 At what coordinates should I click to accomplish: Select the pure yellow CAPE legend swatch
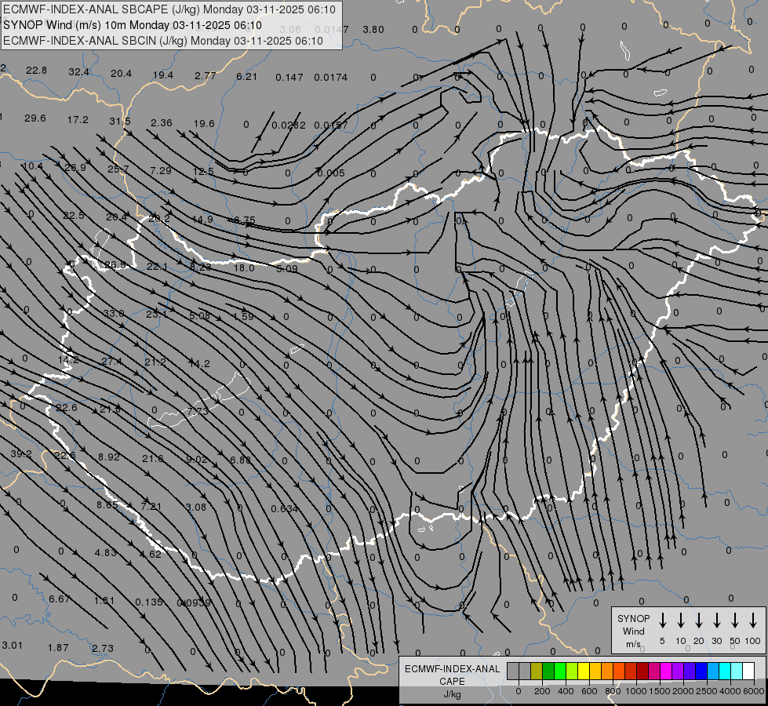584,671
